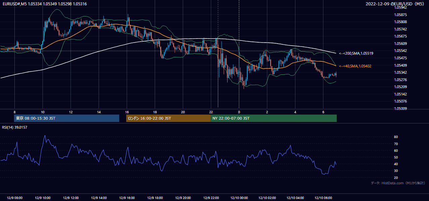Screen dimensions: 429x201
Task: Select the 200 SMA 1.05519 label
Action: 356,53
